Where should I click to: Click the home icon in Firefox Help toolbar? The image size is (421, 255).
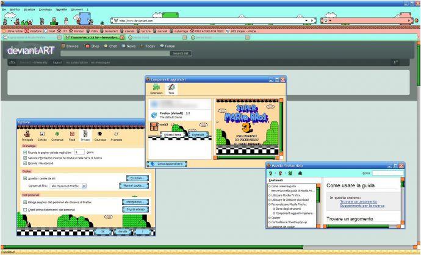coord(290,173)
